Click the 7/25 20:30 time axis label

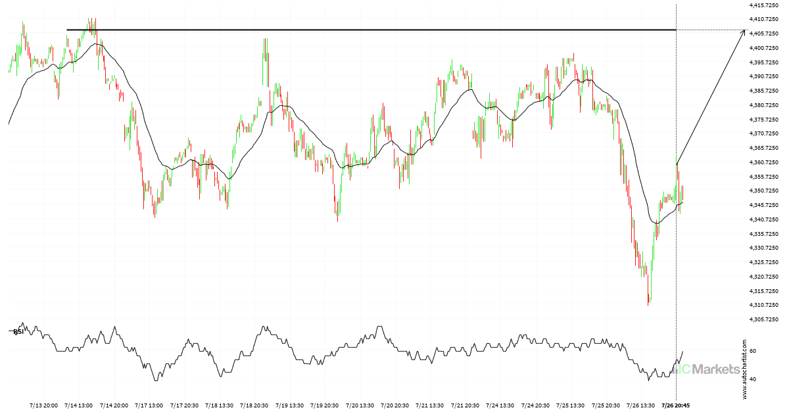pos(606,405)
